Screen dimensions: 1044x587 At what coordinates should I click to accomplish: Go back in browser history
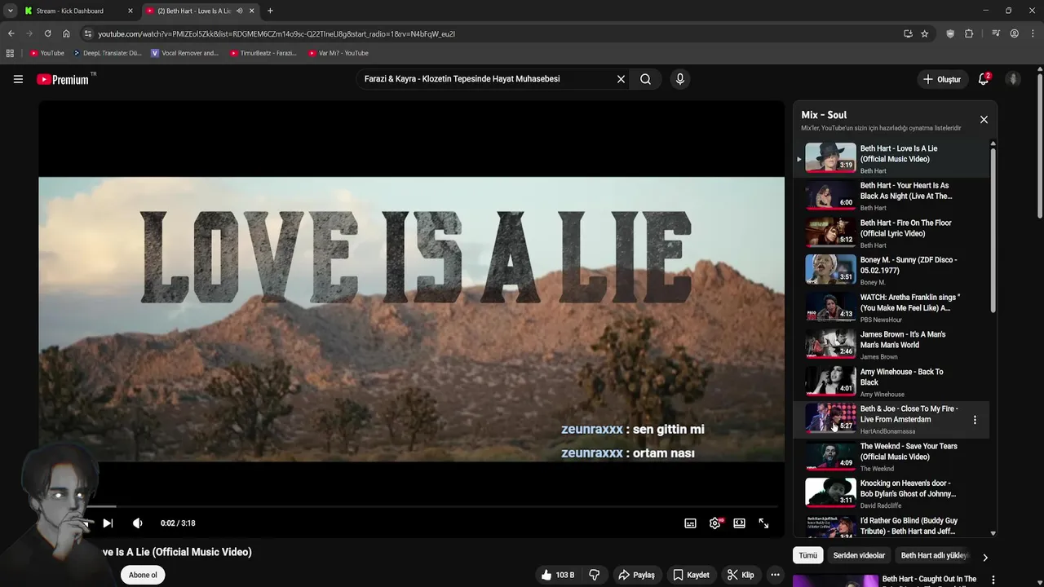11,33
